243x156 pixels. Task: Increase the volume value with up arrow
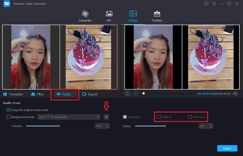coord(107,125)
